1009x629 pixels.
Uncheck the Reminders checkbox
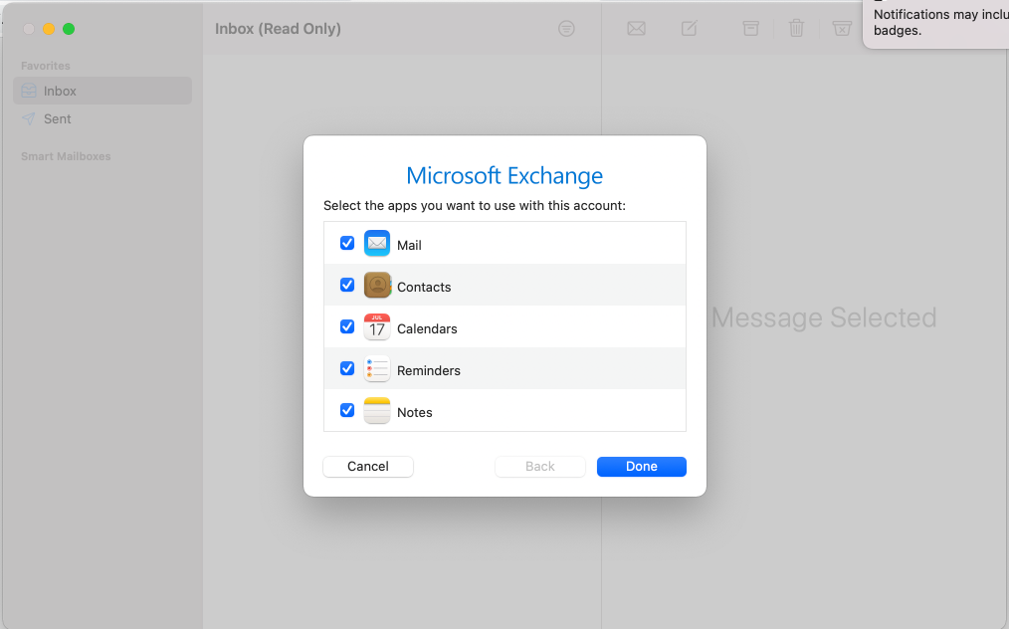click(x=347, y=368)
